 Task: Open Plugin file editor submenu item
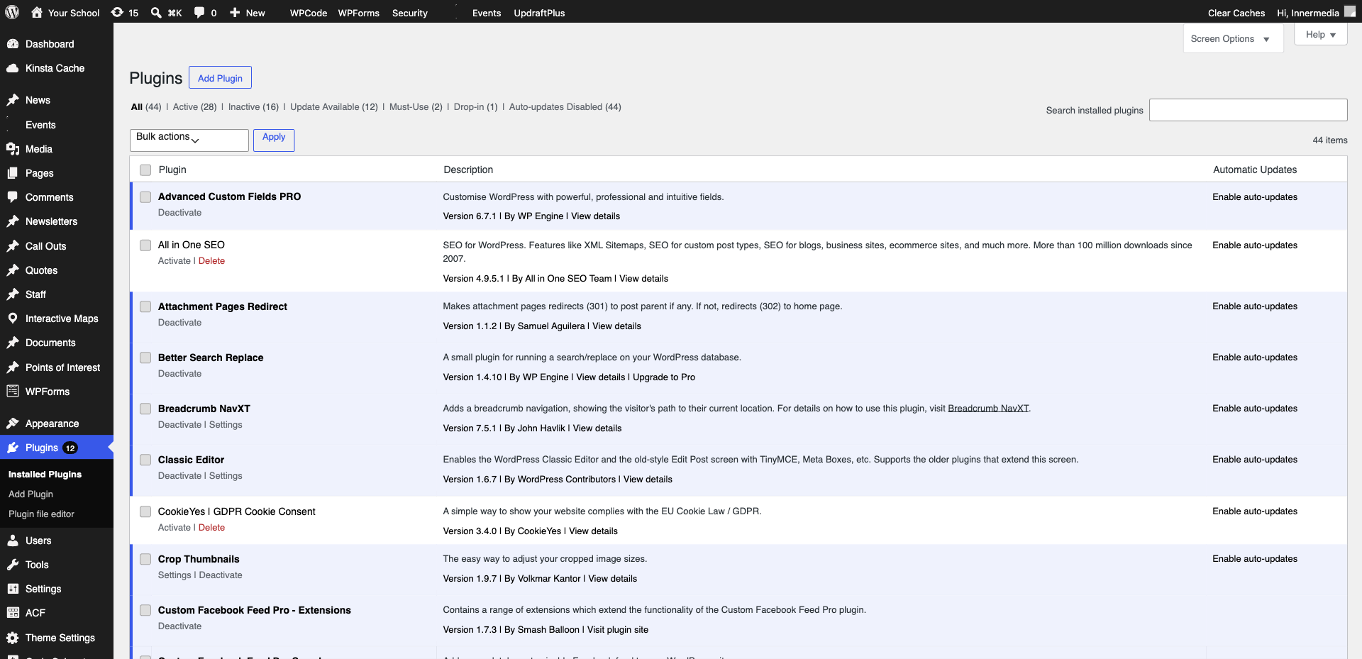click(41, 514)
